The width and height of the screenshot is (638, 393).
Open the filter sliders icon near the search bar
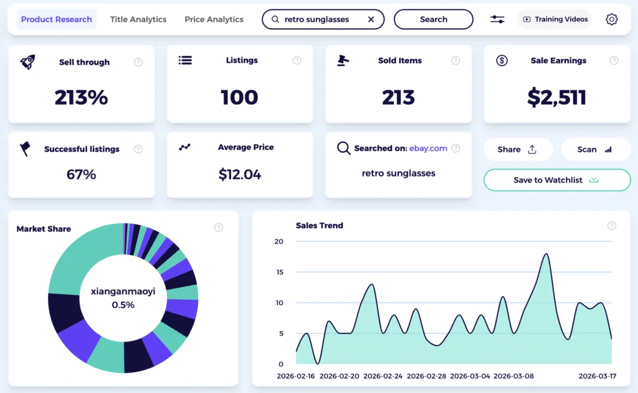click(x=497, y=19)
